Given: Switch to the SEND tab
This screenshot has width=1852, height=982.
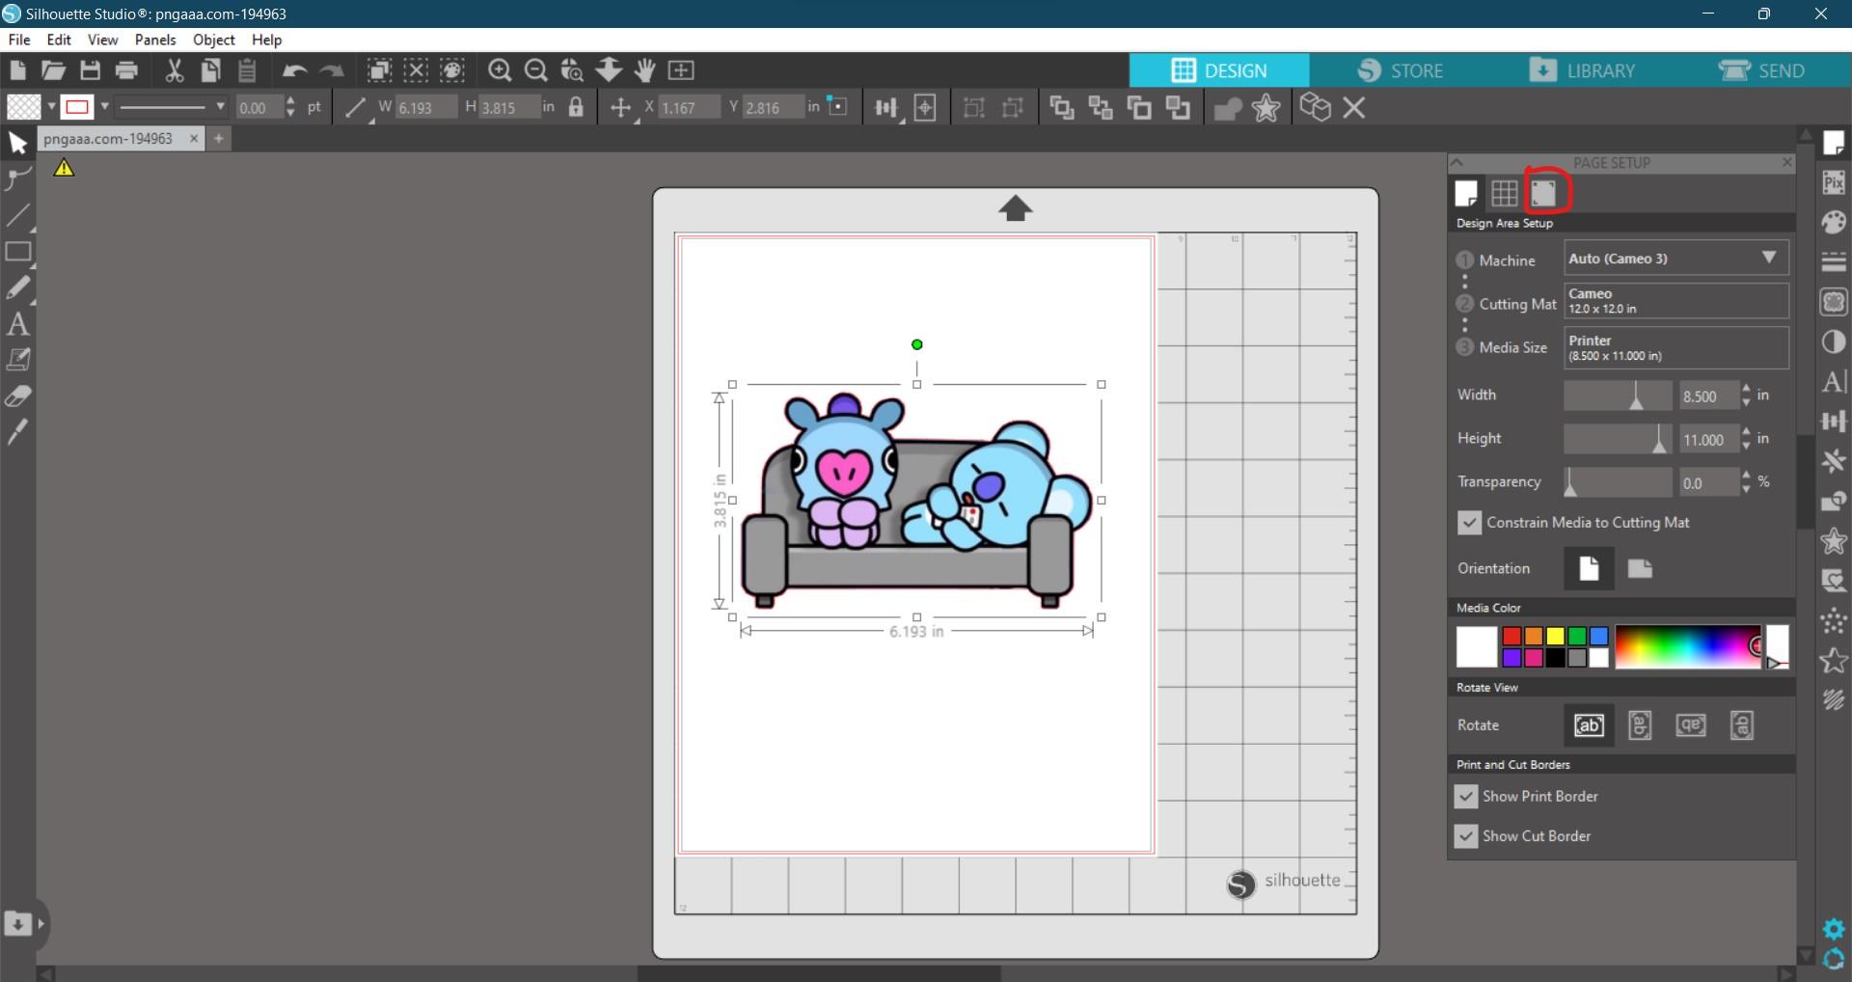Looking at the screenshot, I should [1762, 70].
